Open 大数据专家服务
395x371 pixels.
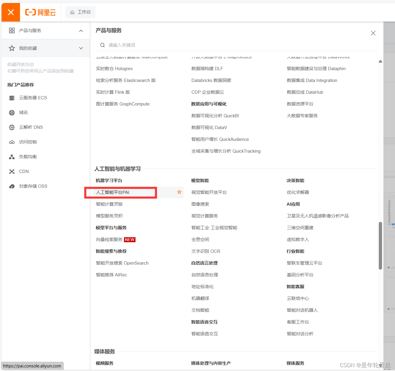tap(302, 116)
